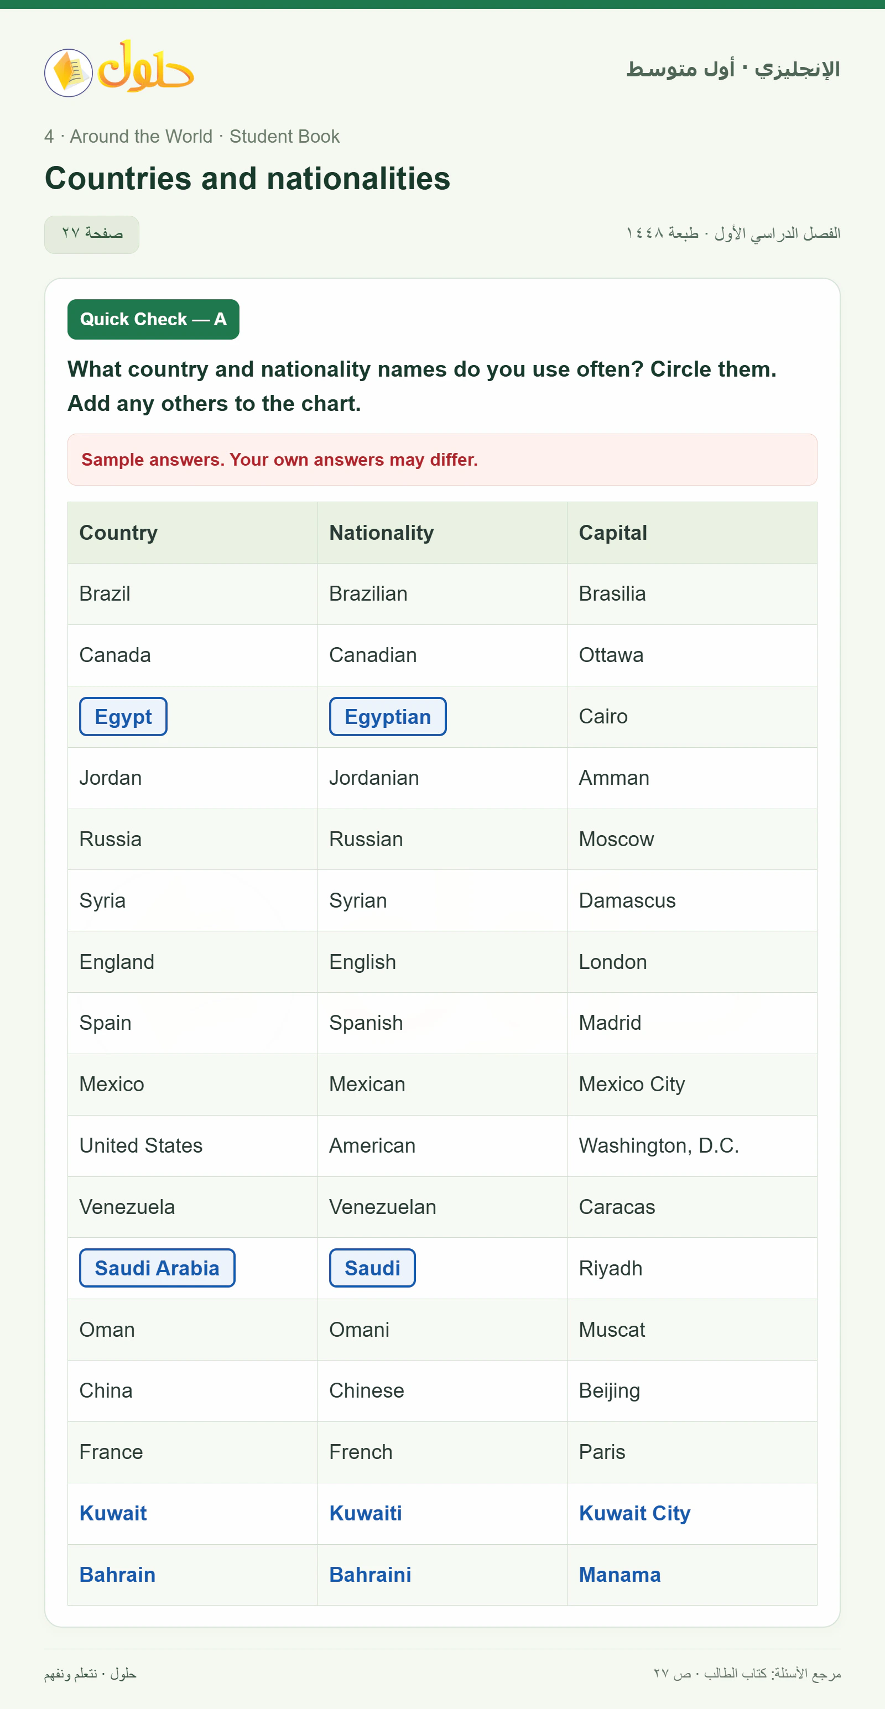Click the page ٢٧ badge
This screenshot has height=1709, width=885.
click(92, 234)
